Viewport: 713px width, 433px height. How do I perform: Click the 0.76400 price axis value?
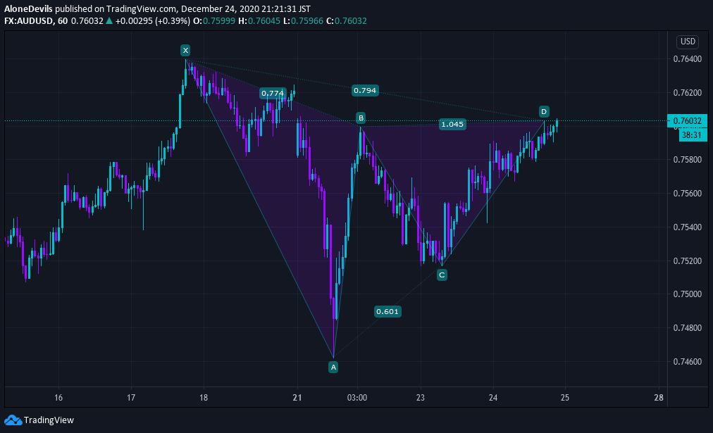tap(687, 59)
